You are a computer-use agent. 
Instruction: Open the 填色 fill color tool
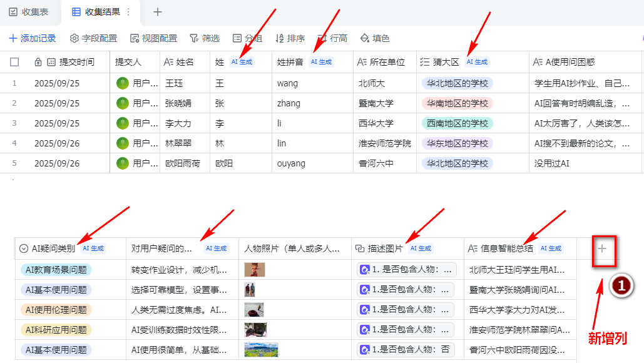(x=376, y=38)
